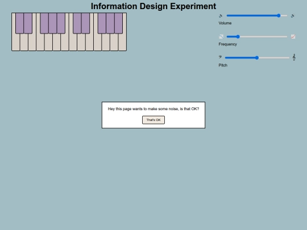Play the ninth white piano key from left
Image resolution: width=307 pixels, height=230 pixels.
[81, 42]
